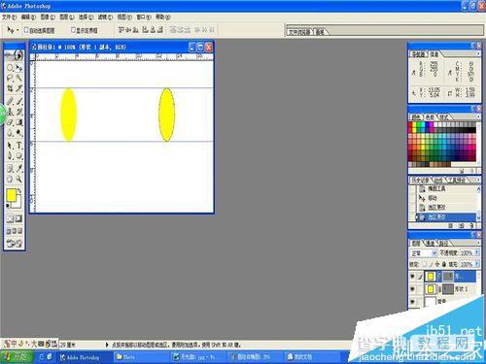This screenshot has width=486, height=364.
Task: Select the Elliptical Marquee tool
Action: (x=10, y=68)
